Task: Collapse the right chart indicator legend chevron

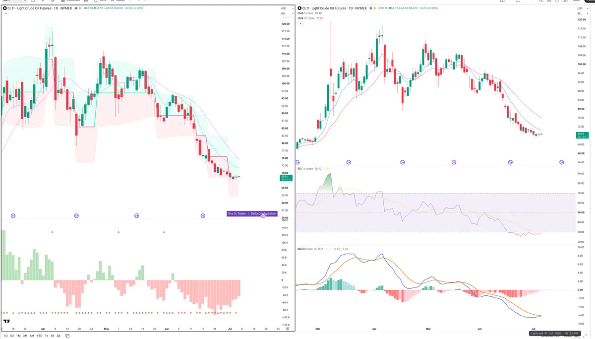Action: point(300,24)
